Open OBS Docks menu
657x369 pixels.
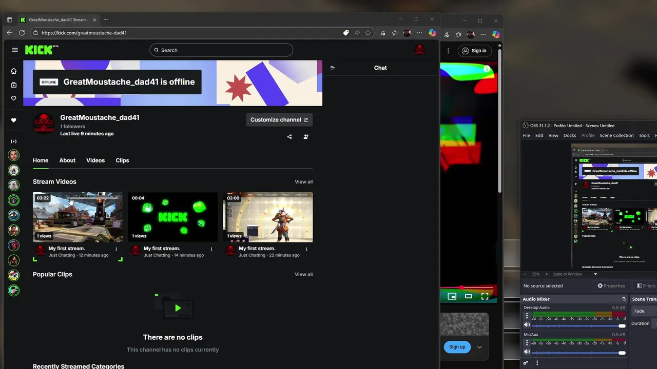570,135
